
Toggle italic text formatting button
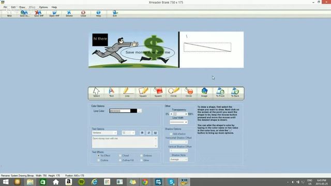click(148, 133)
